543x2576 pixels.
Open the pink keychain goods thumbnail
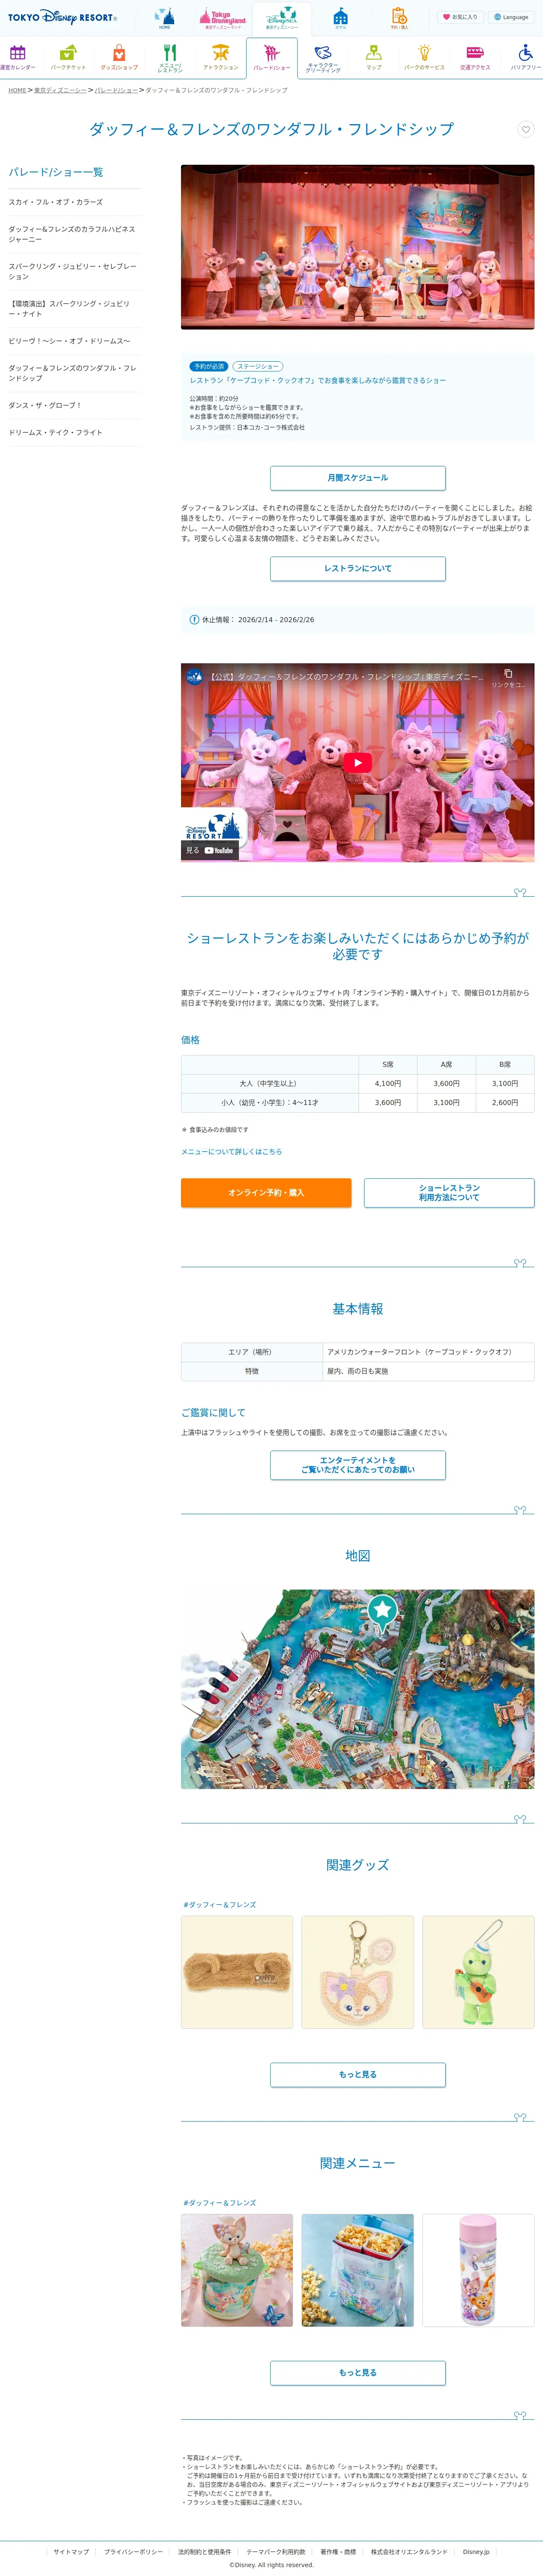pyautogui.click(x=357, y=1972)
